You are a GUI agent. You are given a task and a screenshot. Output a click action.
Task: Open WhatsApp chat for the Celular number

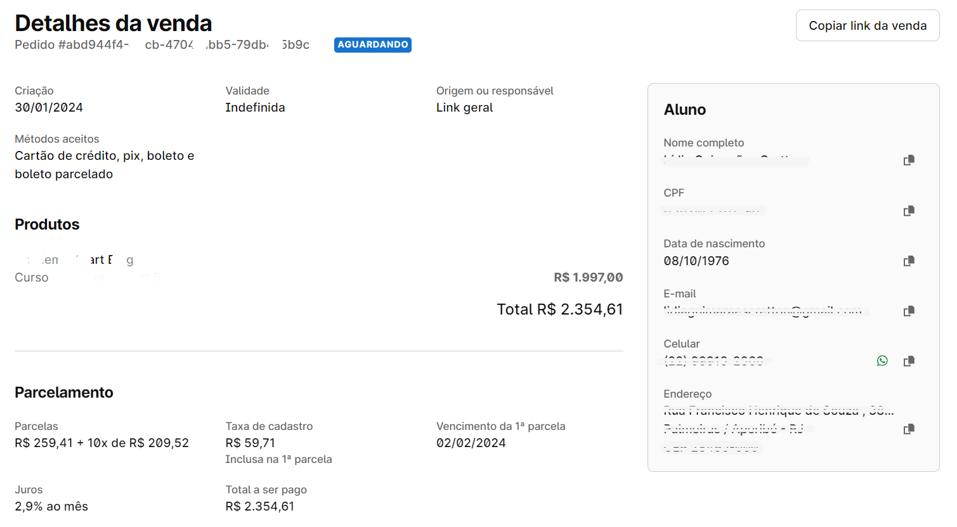pos(882,361)
